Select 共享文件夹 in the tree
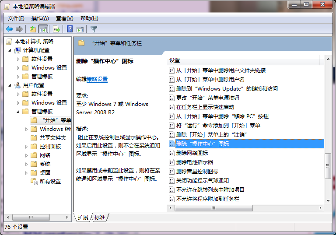The height and width of the screenshot is (235, 336). (x=52, y=138)
